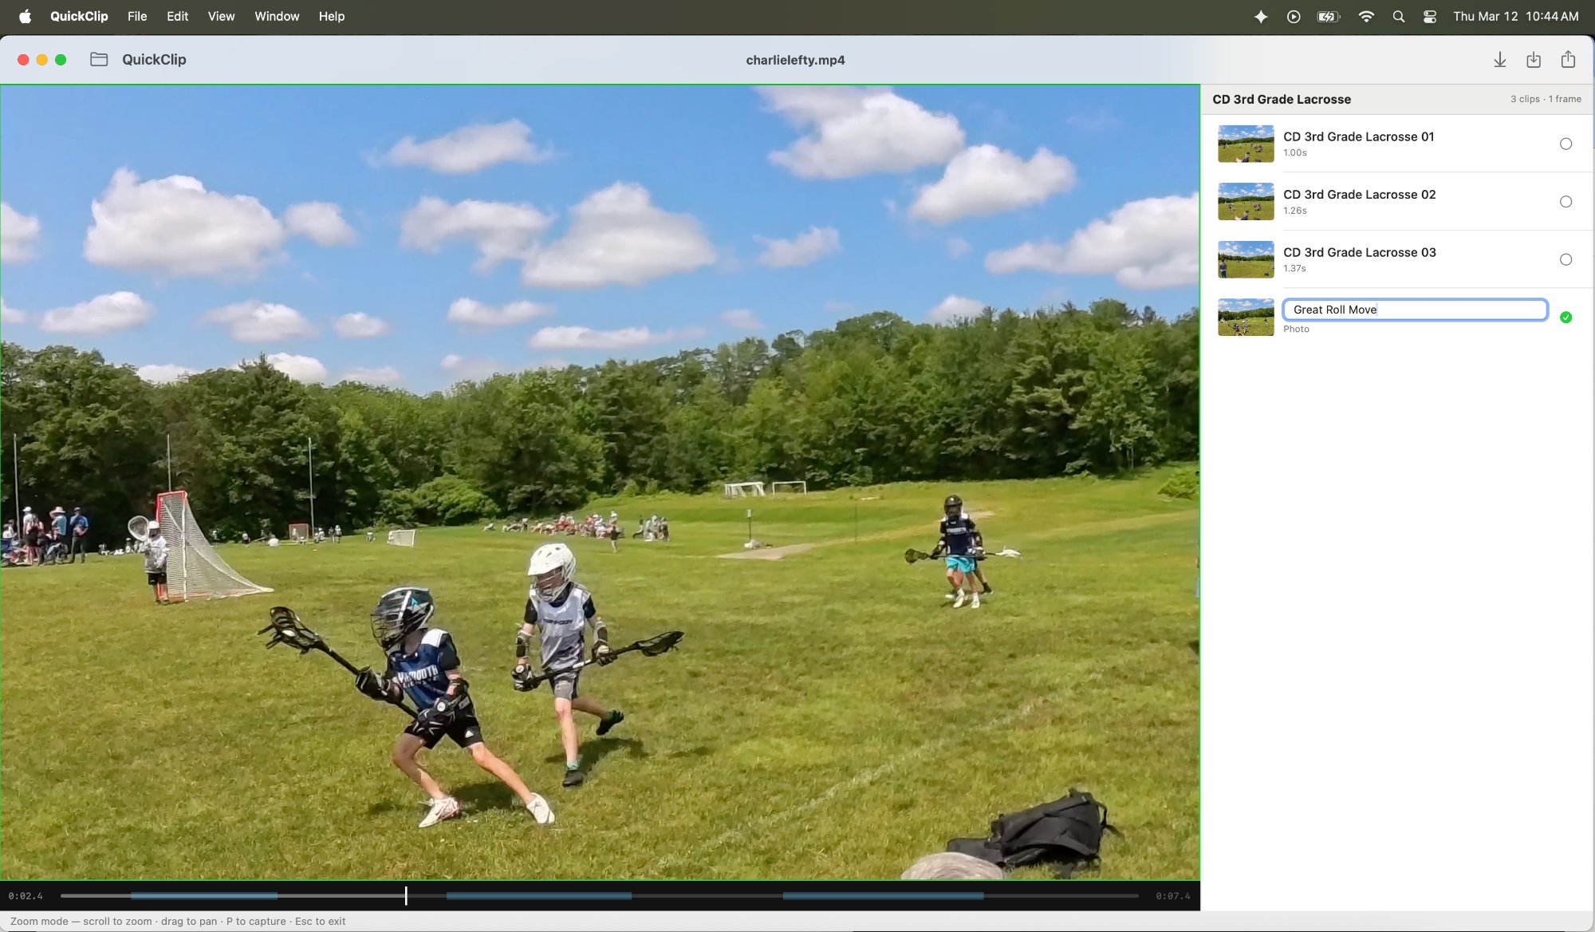Select CD 3rd Grade Lacrosse 03 clip circle
The image size is (1595, 932).
(1565, 259)
